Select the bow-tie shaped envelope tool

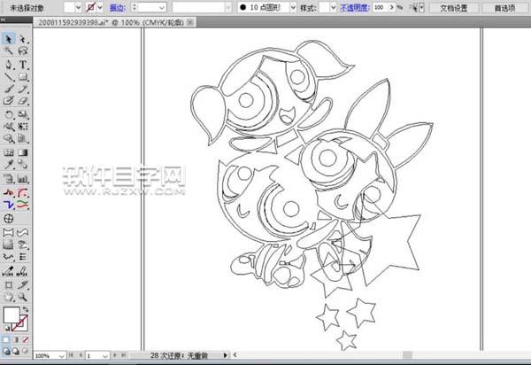(9, 232)
